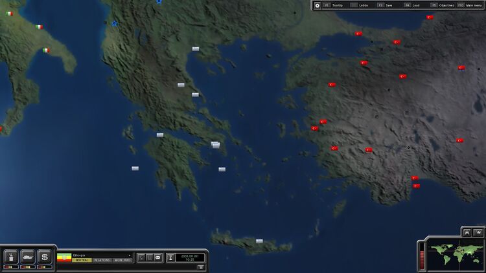Click the NEUTRAL status button
This screenshot has width=486, height=273.
tap(82, 260)
